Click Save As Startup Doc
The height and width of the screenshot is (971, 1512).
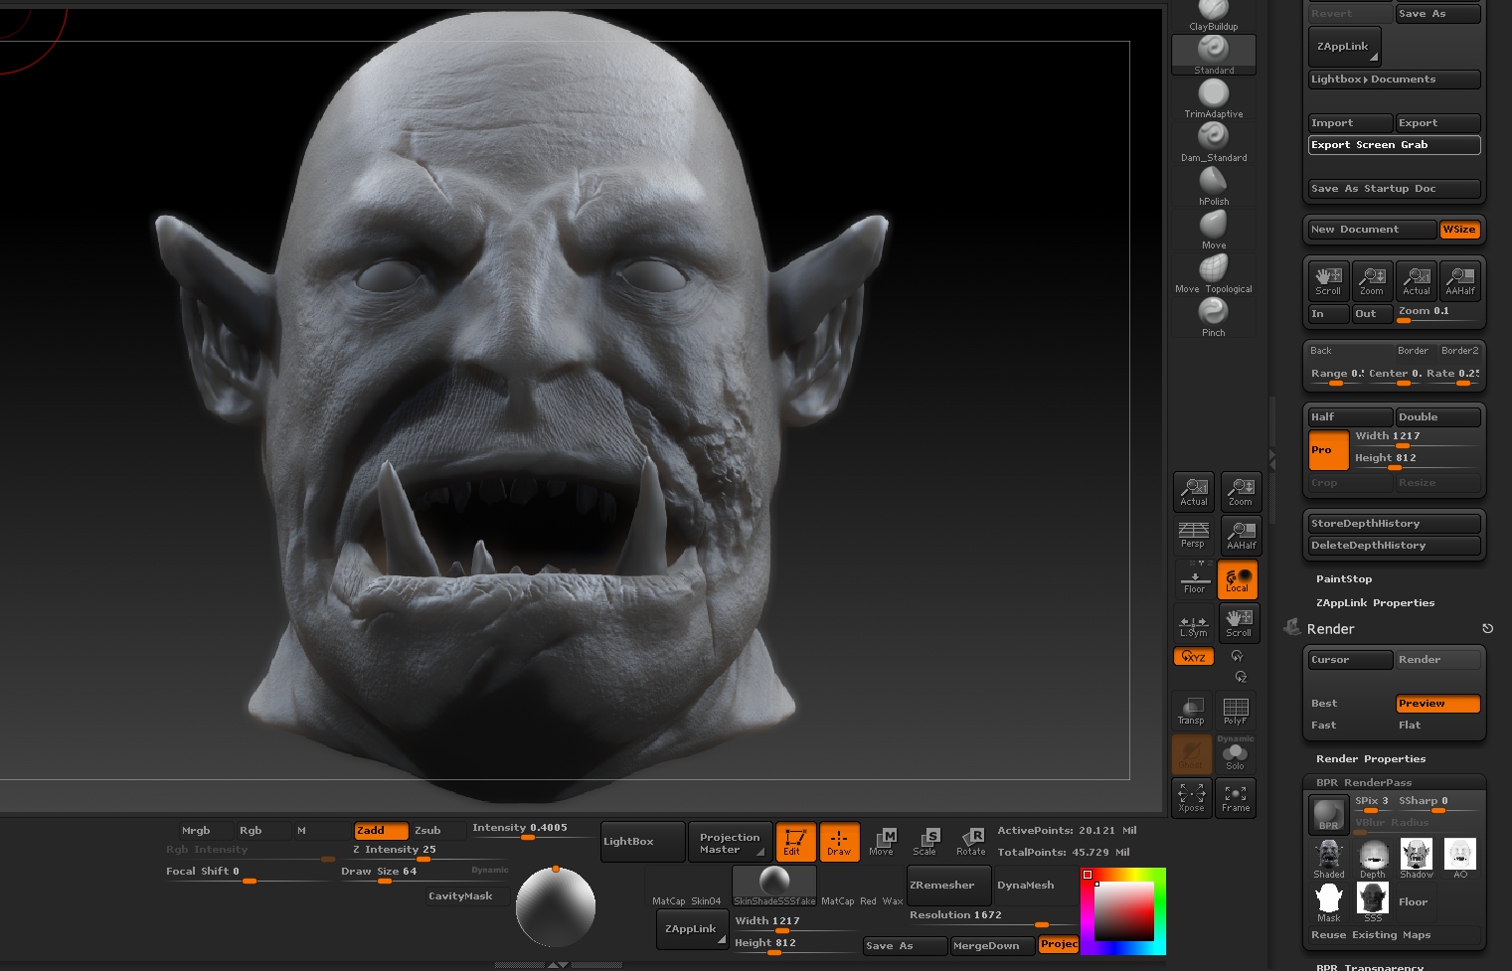tap(1395, 189)
